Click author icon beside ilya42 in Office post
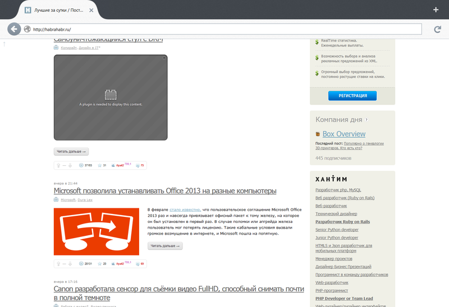The image size is (449, 307). (x=113, y=263)
